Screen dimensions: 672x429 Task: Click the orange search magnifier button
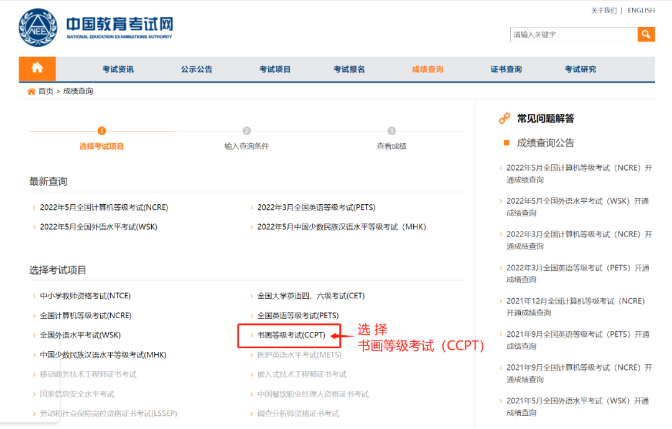646,34
